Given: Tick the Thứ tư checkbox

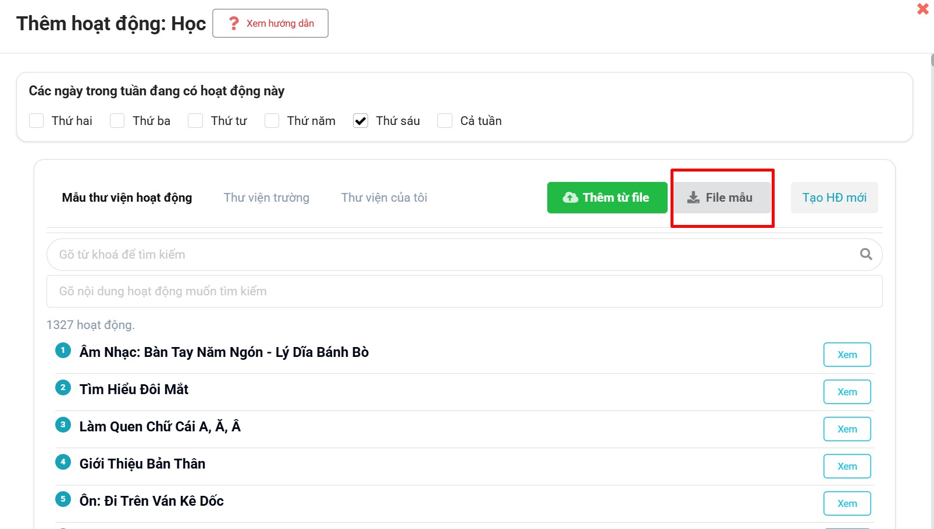Looking at the screenshot, I should point(195,121).
